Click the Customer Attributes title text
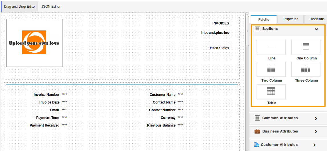327x151 pixels. 279,144
